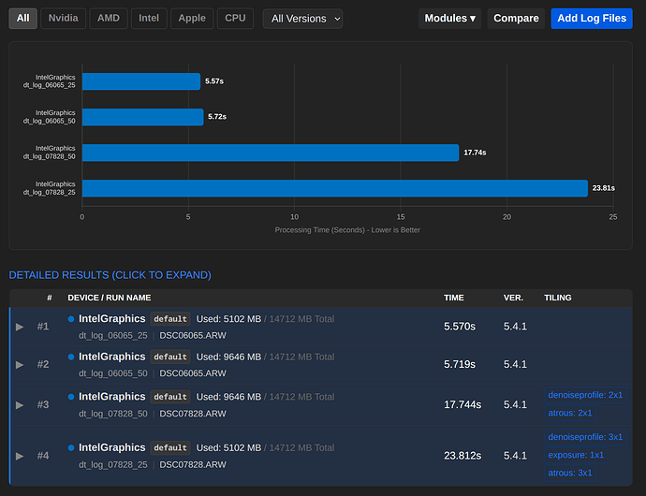646x496 pixels.
Task: Click the default badge in row #4
Action: pyautogui.click(x=170, y=447)
